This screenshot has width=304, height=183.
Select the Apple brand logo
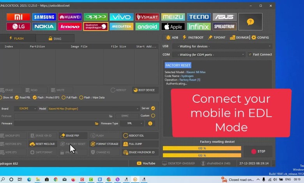click(173, 26)
